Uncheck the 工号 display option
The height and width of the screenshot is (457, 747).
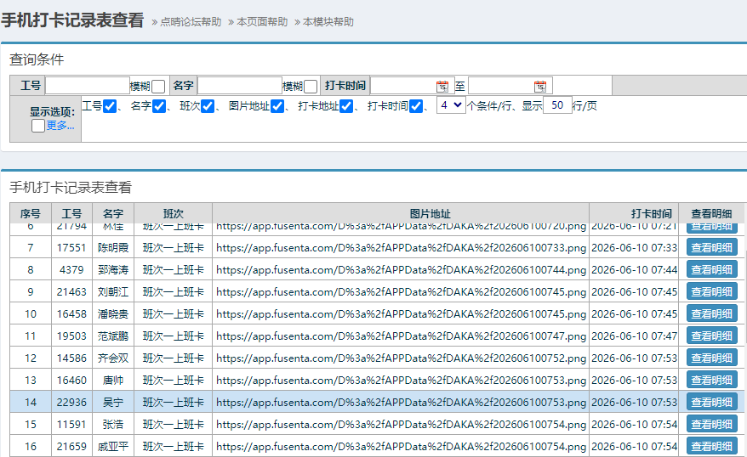pyautogui.click(x=110, y=106)
